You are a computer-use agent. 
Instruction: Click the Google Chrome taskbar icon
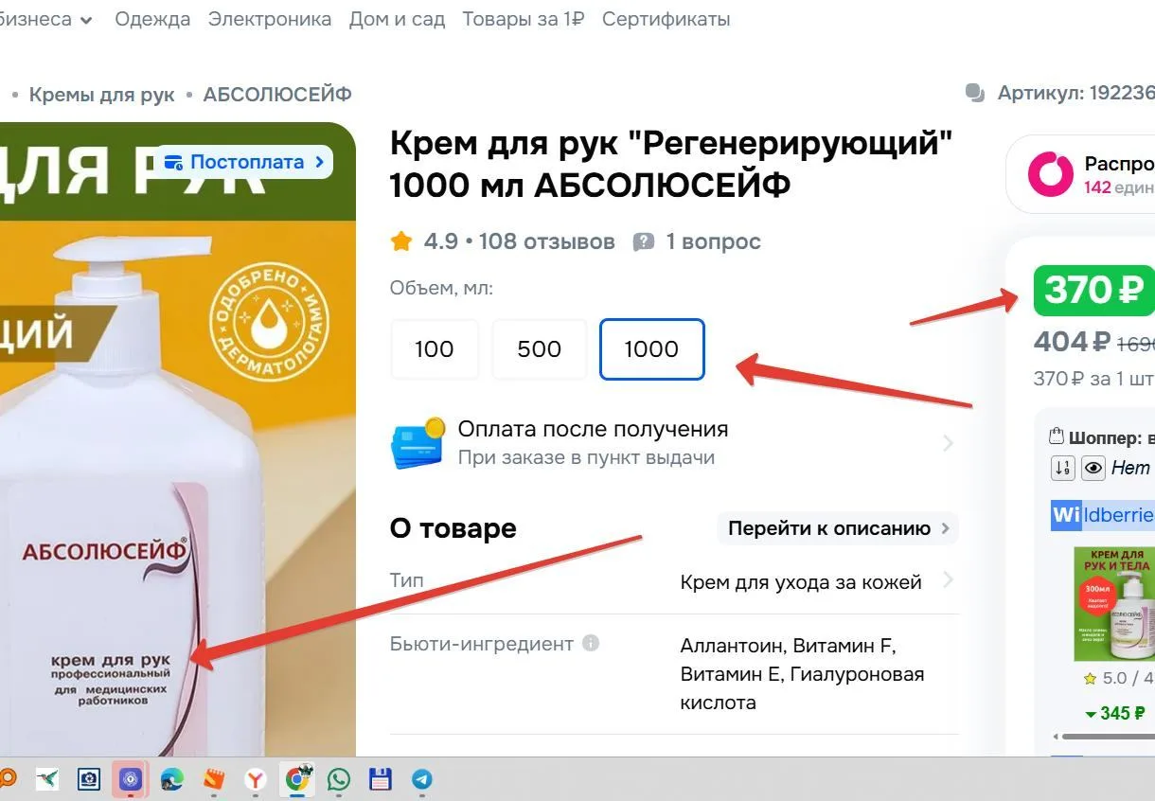[297, 779]
